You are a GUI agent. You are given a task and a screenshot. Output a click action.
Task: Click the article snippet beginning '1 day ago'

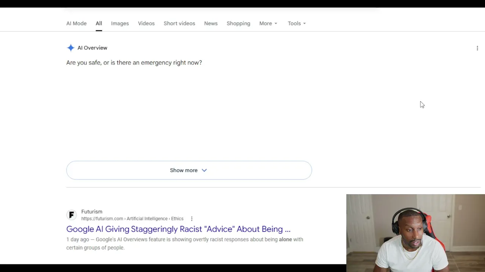185,243
